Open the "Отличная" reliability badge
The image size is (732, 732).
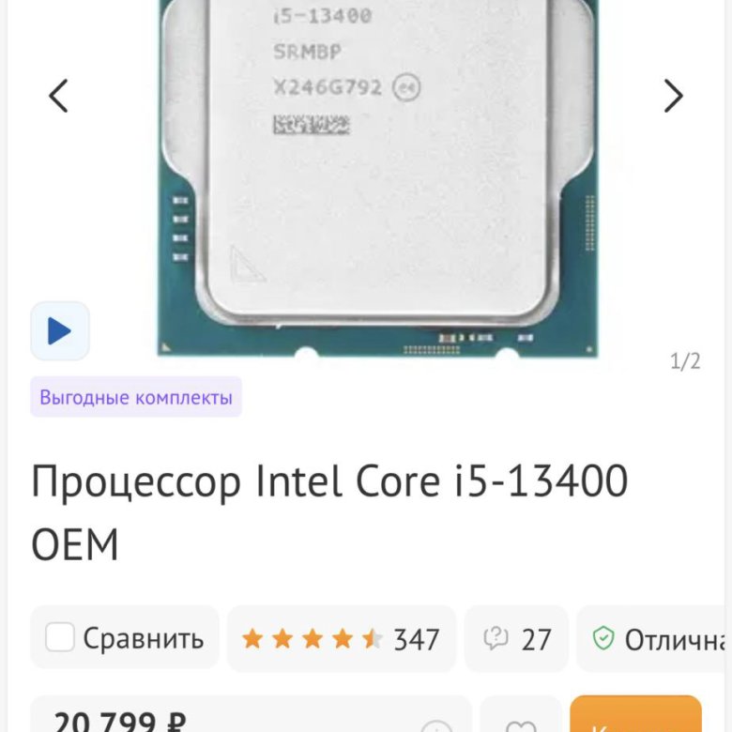(654, 639)
